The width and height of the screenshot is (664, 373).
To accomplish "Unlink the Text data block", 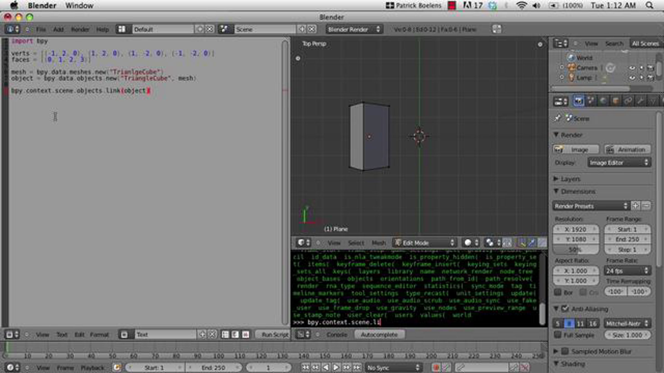I will point(212,335).
